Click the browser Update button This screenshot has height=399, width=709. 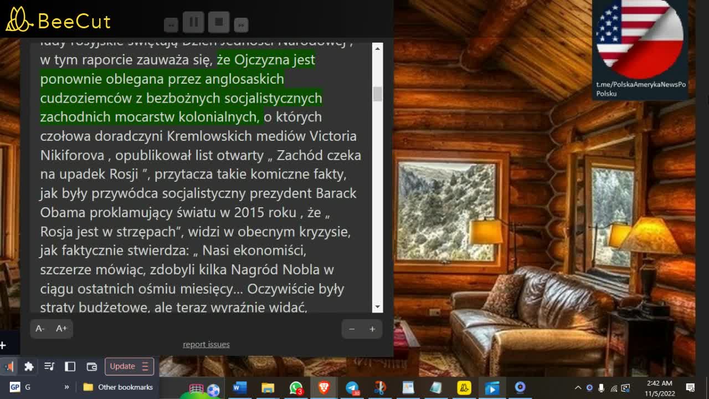coord(129,366)
